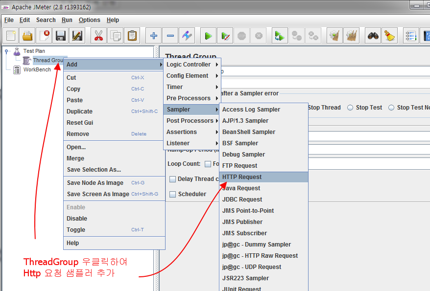Open the File menu
This screenshot has height=291, width=430.
pyautogui.click(x=9, y=20)
